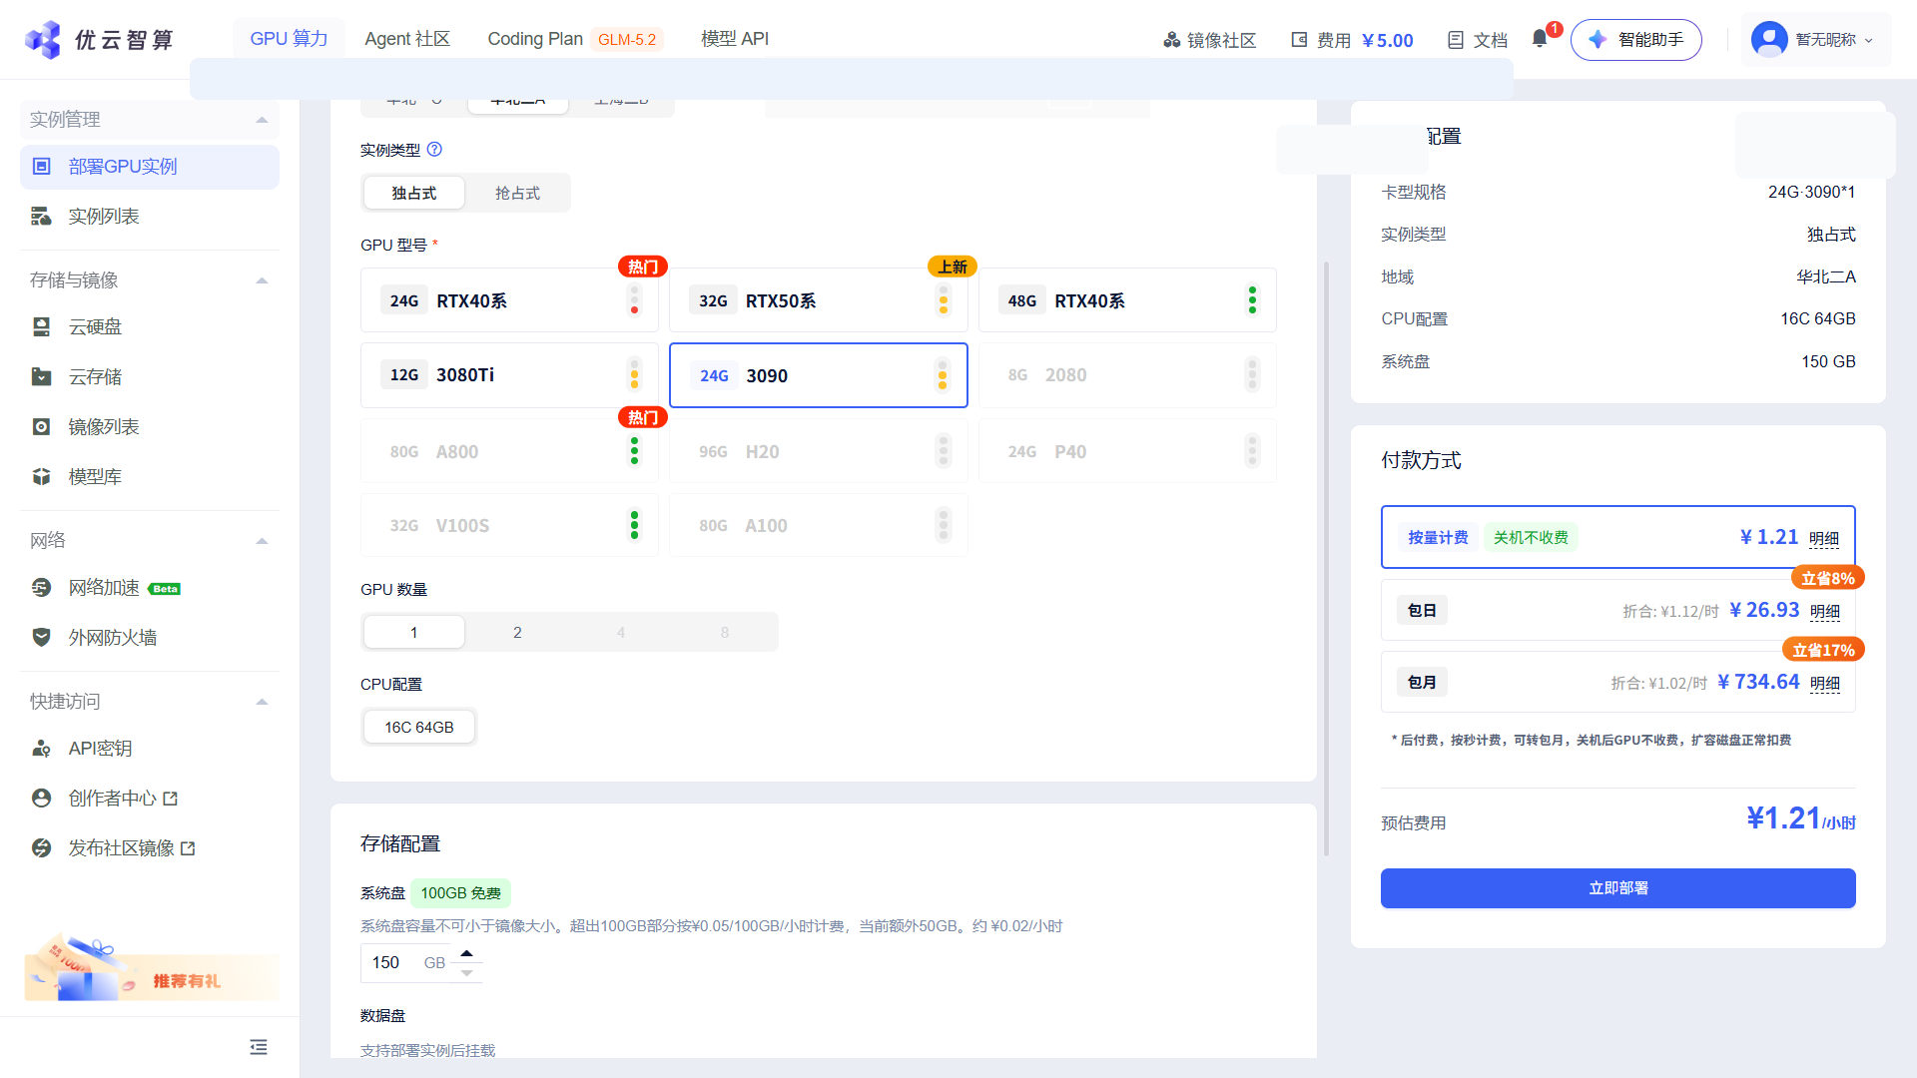Screen dimensions: 1917x1078
Task: Collapse sidebar with bottom menu icon
Action: click(x=259, y=1047)
